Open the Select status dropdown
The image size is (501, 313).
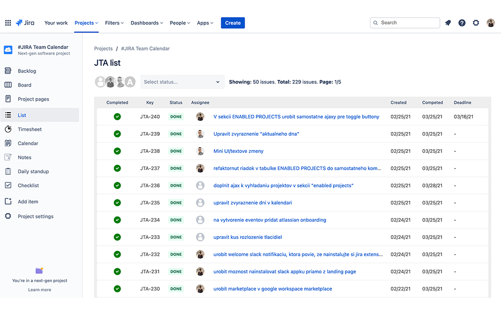[182, 82]
